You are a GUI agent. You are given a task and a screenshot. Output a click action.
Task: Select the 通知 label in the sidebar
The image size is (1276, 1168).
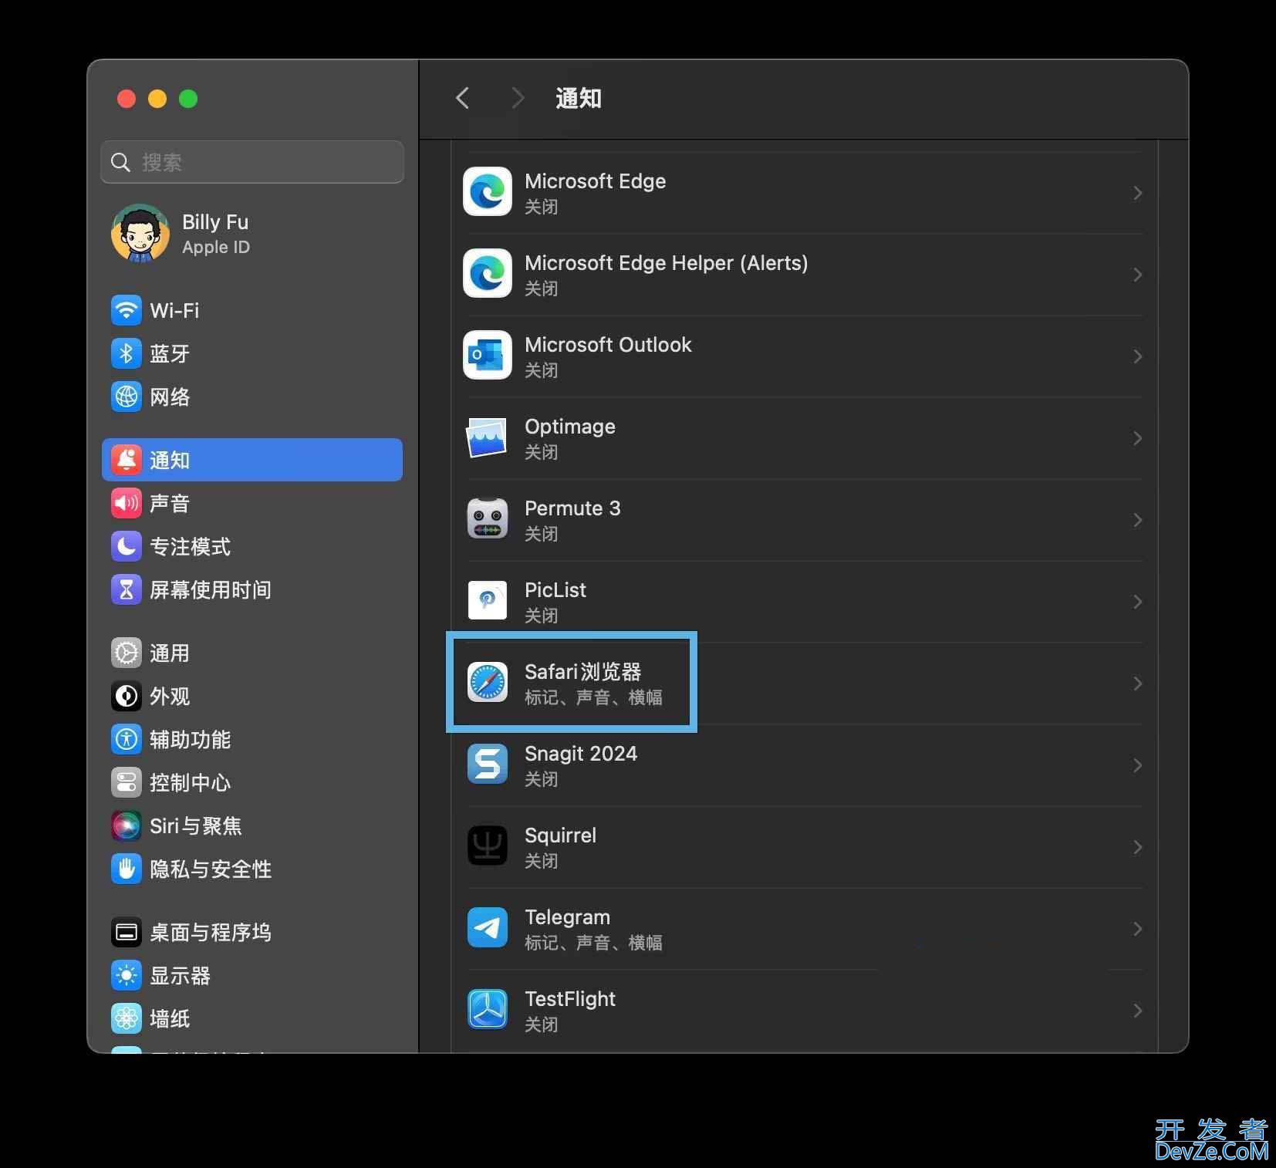coord(170,461)
